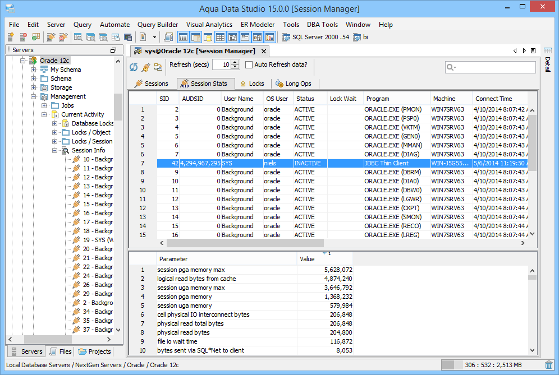Click the kill session plug icon
The image size is (559, 375).
pyautogui.click(x=146, y=67)
